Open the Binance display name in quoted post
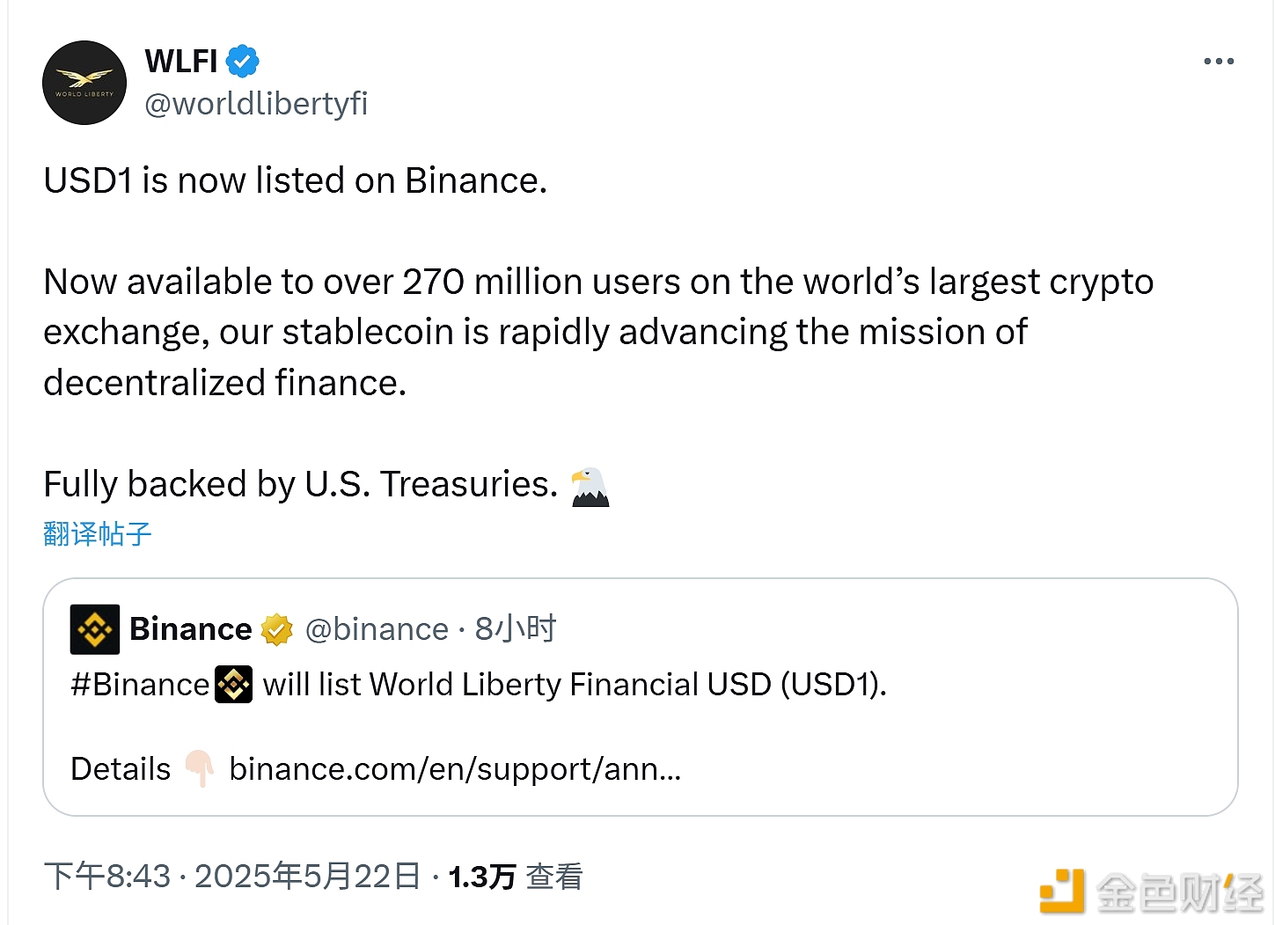This screenshot has width=1275, height=925. pyautogui.click(x=191, y=629)
